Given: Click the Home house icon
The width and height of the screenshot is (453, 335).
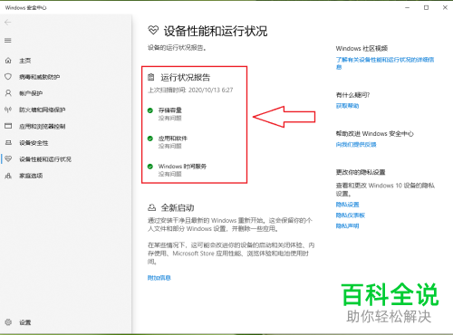Looking at the screenshot, I should [x=8, y=61].
